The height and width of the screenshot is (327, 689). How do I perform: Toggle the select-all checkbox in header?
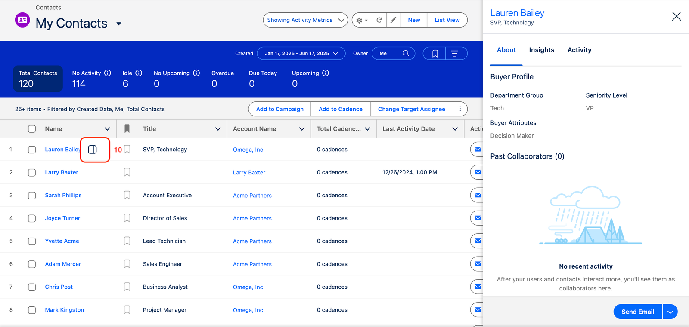coord(32,129)
